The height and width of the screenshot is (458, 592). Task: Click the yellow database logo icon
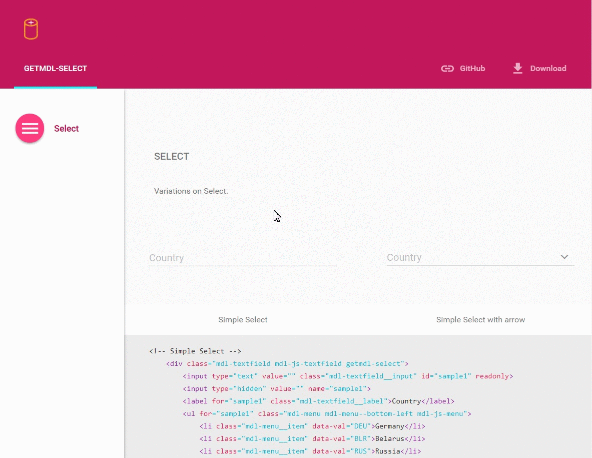click(31, 30)
